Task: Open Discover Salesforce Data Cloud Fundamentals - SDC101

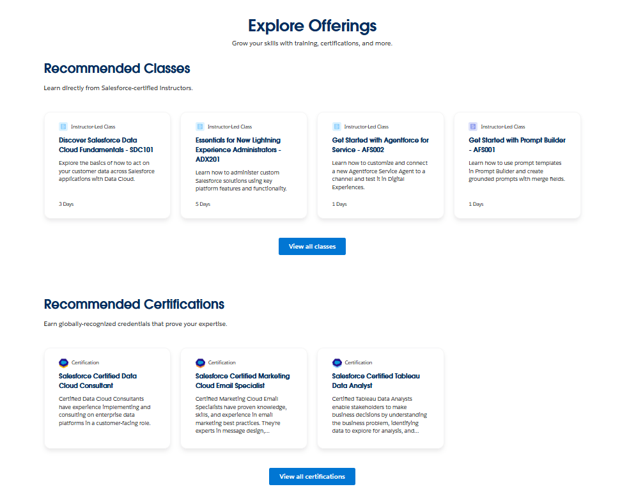Action: tap(106, 145)
